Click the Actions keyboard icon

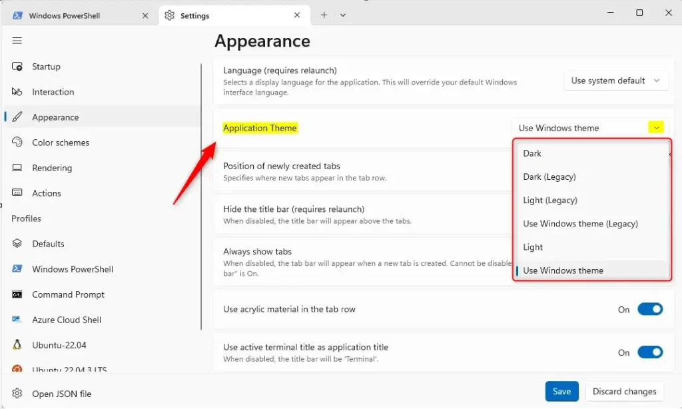(17, 193)
